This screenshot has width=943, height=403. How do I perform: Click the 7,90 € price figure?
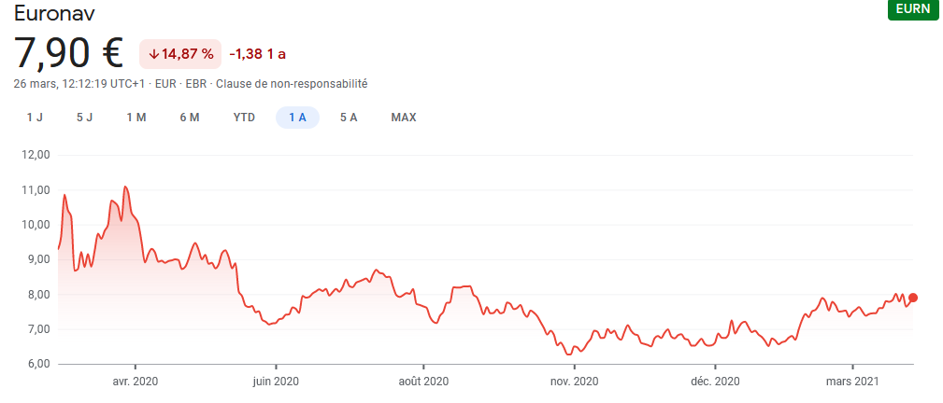tap(68, 53)
